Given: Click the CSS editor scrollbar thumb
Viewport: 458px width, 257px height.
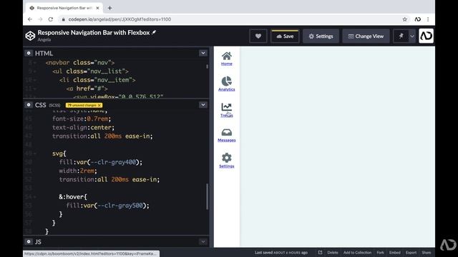Looking at the screenshot, I should [x=207, y=197].
